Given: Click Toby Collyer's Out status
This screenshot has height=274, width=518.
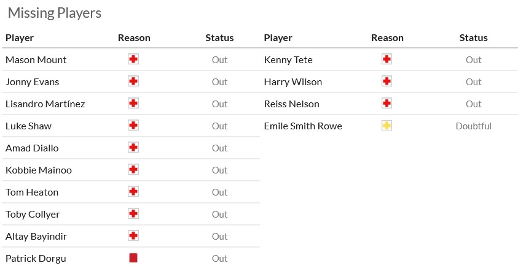Looking at the screenshot, I should point(219,214).
